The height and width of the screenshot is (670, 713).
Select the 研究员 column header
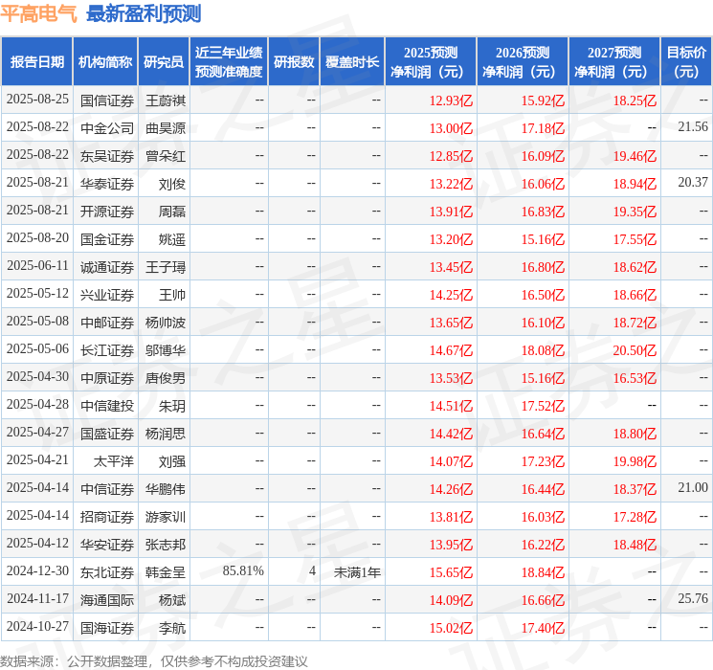click(x=164, y=62)
